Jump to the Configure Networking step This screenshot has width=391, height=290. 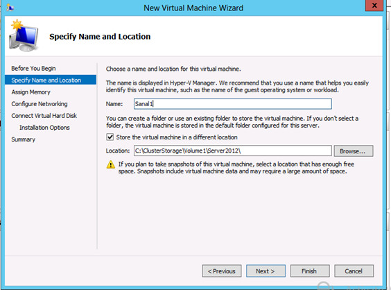click(x=40, y=104)
